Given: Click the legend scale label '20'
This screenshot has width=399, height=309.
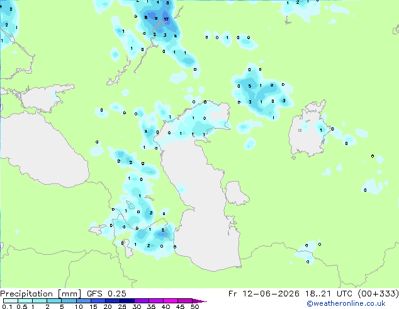Looking at the screenshot, I should pos(108,306).
